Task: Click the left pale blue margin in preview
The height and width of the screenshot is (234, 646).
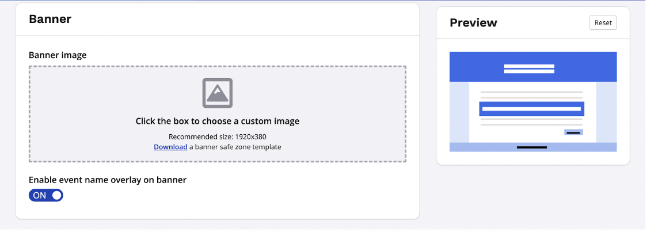Action: point(459,112)
